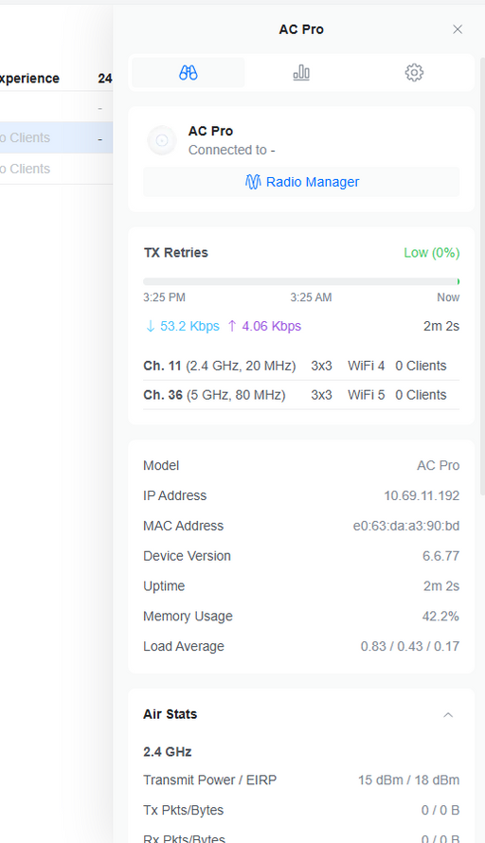Switch to the bar chart statistics tab
This screenshot has width=485, height=843.
[301, 73]
